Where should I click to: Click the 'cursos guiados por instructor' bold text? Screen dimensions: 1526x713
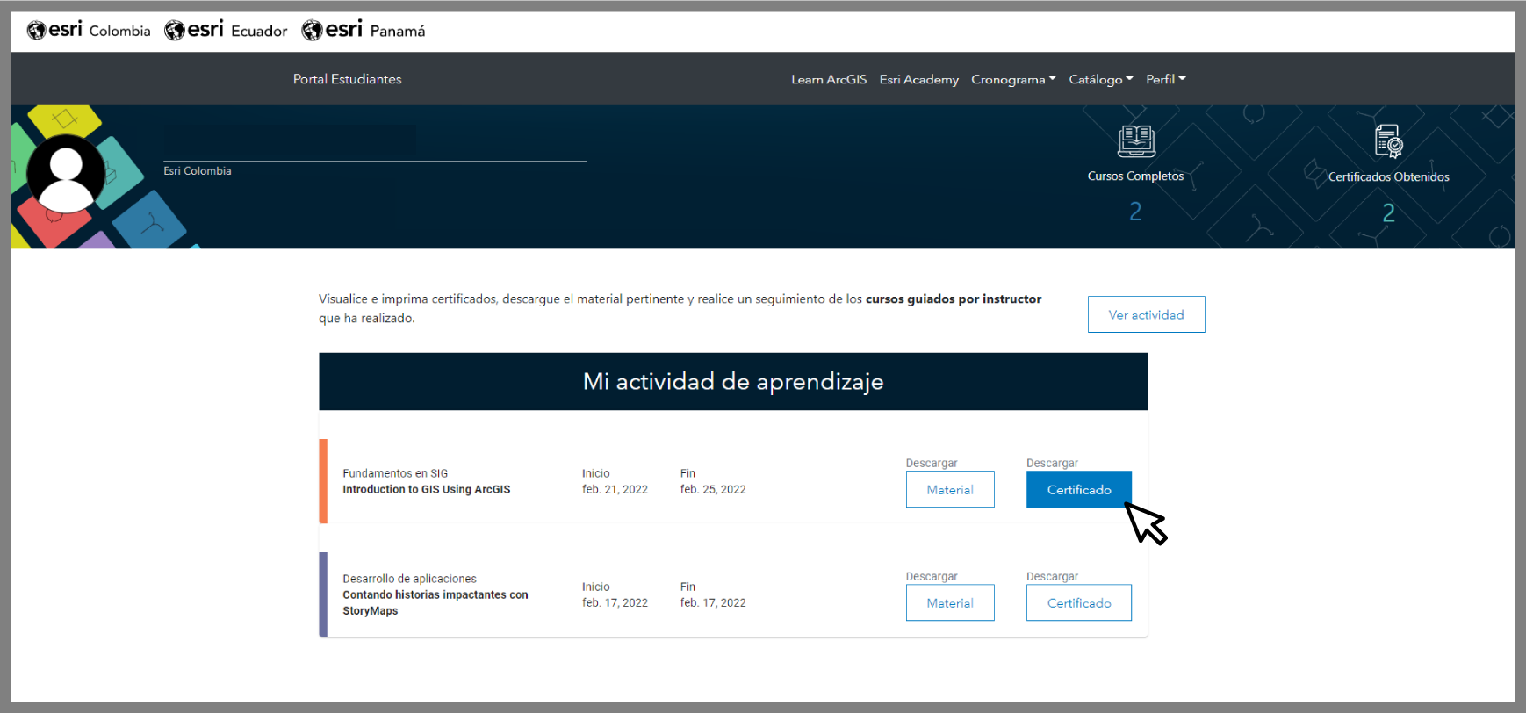coord(954,299)
